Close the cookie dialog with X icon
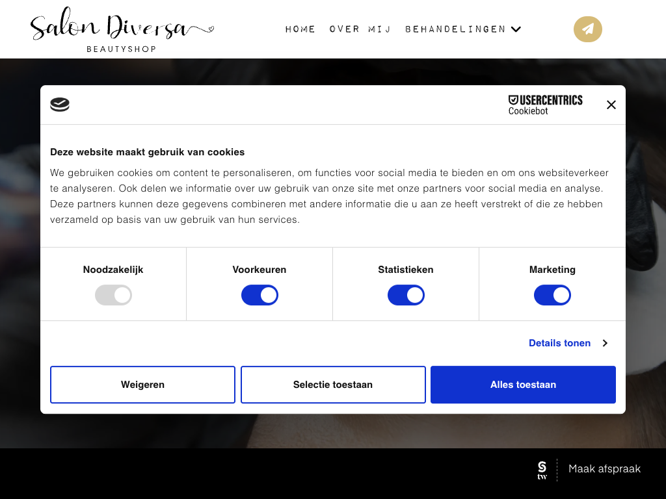This screenshot has height=499, width=666. point(611,105)
